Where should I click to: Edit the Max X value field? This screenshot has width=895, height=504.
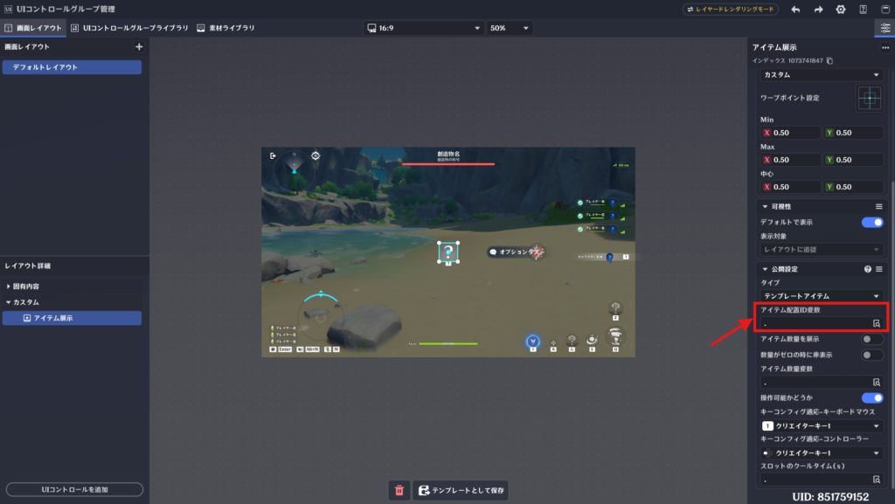[791, 160]
